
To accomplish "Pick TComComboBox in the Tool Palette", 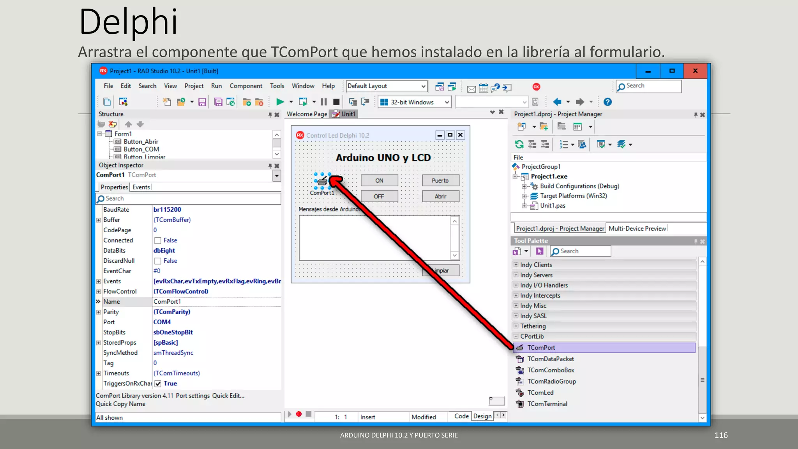I will point(551,370).
